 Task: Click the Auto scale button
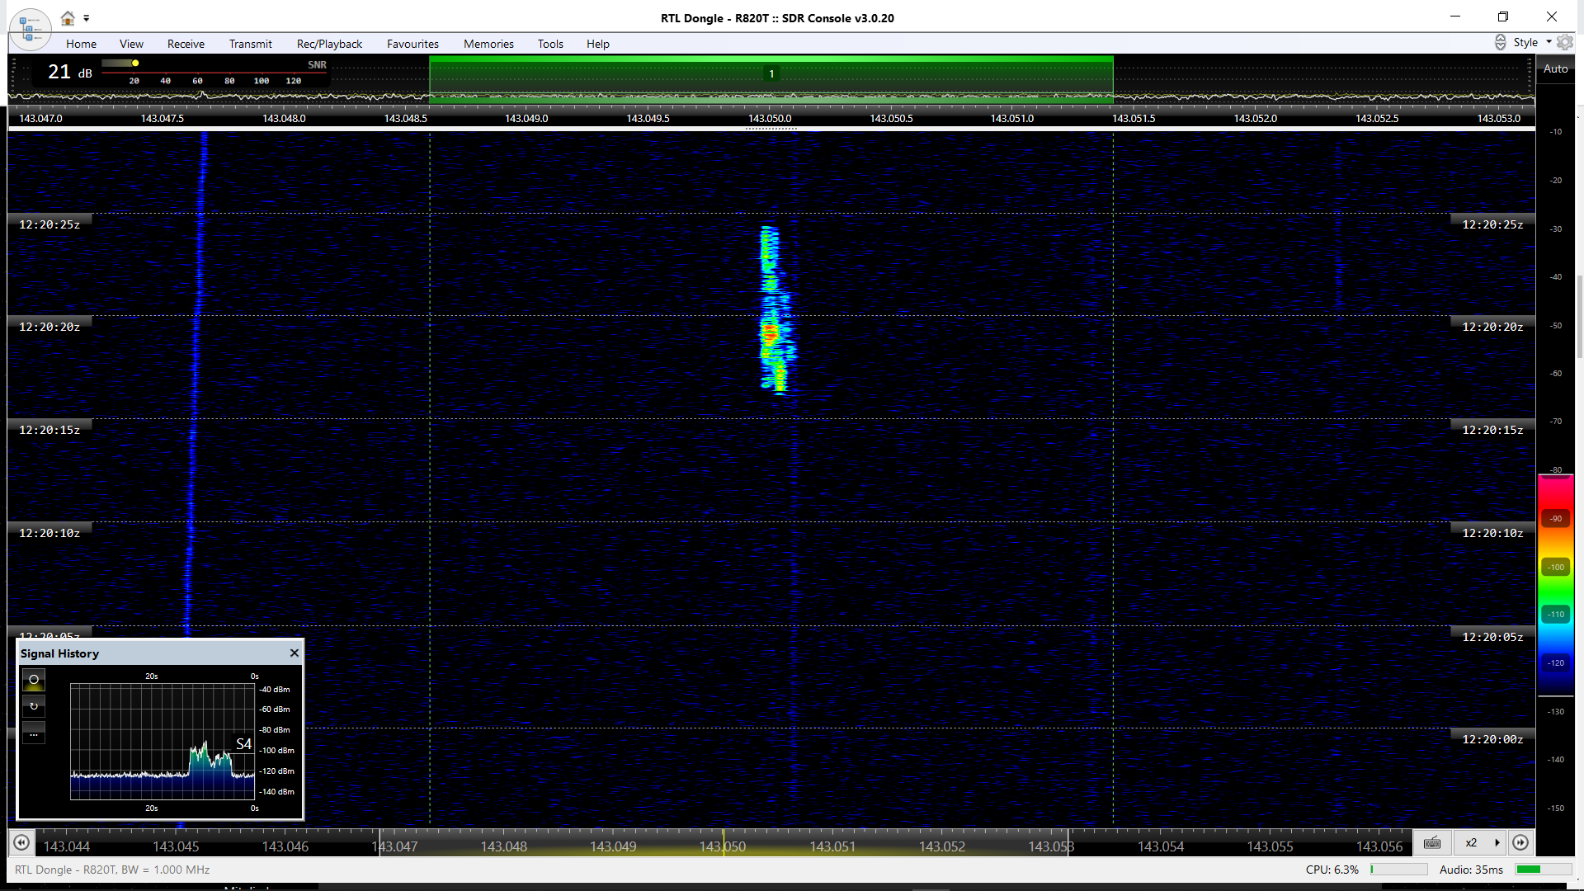coord(1555,68)
